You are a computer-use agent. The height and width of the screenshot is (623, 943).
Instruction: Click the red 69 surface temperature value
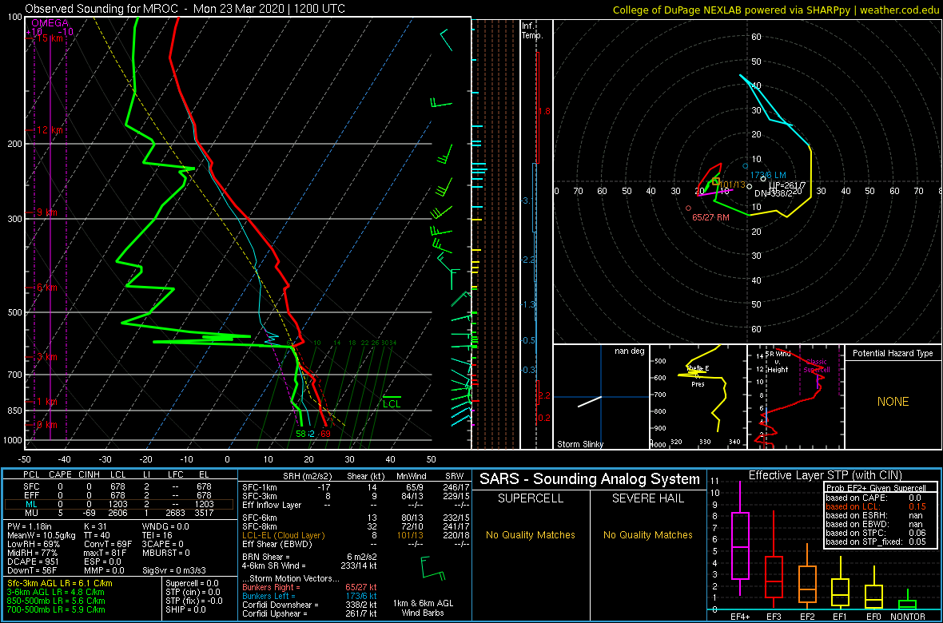coord(325,434)
